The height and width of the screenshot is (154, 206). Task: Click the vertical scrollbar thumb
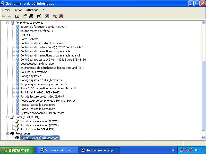click(203, 96)
